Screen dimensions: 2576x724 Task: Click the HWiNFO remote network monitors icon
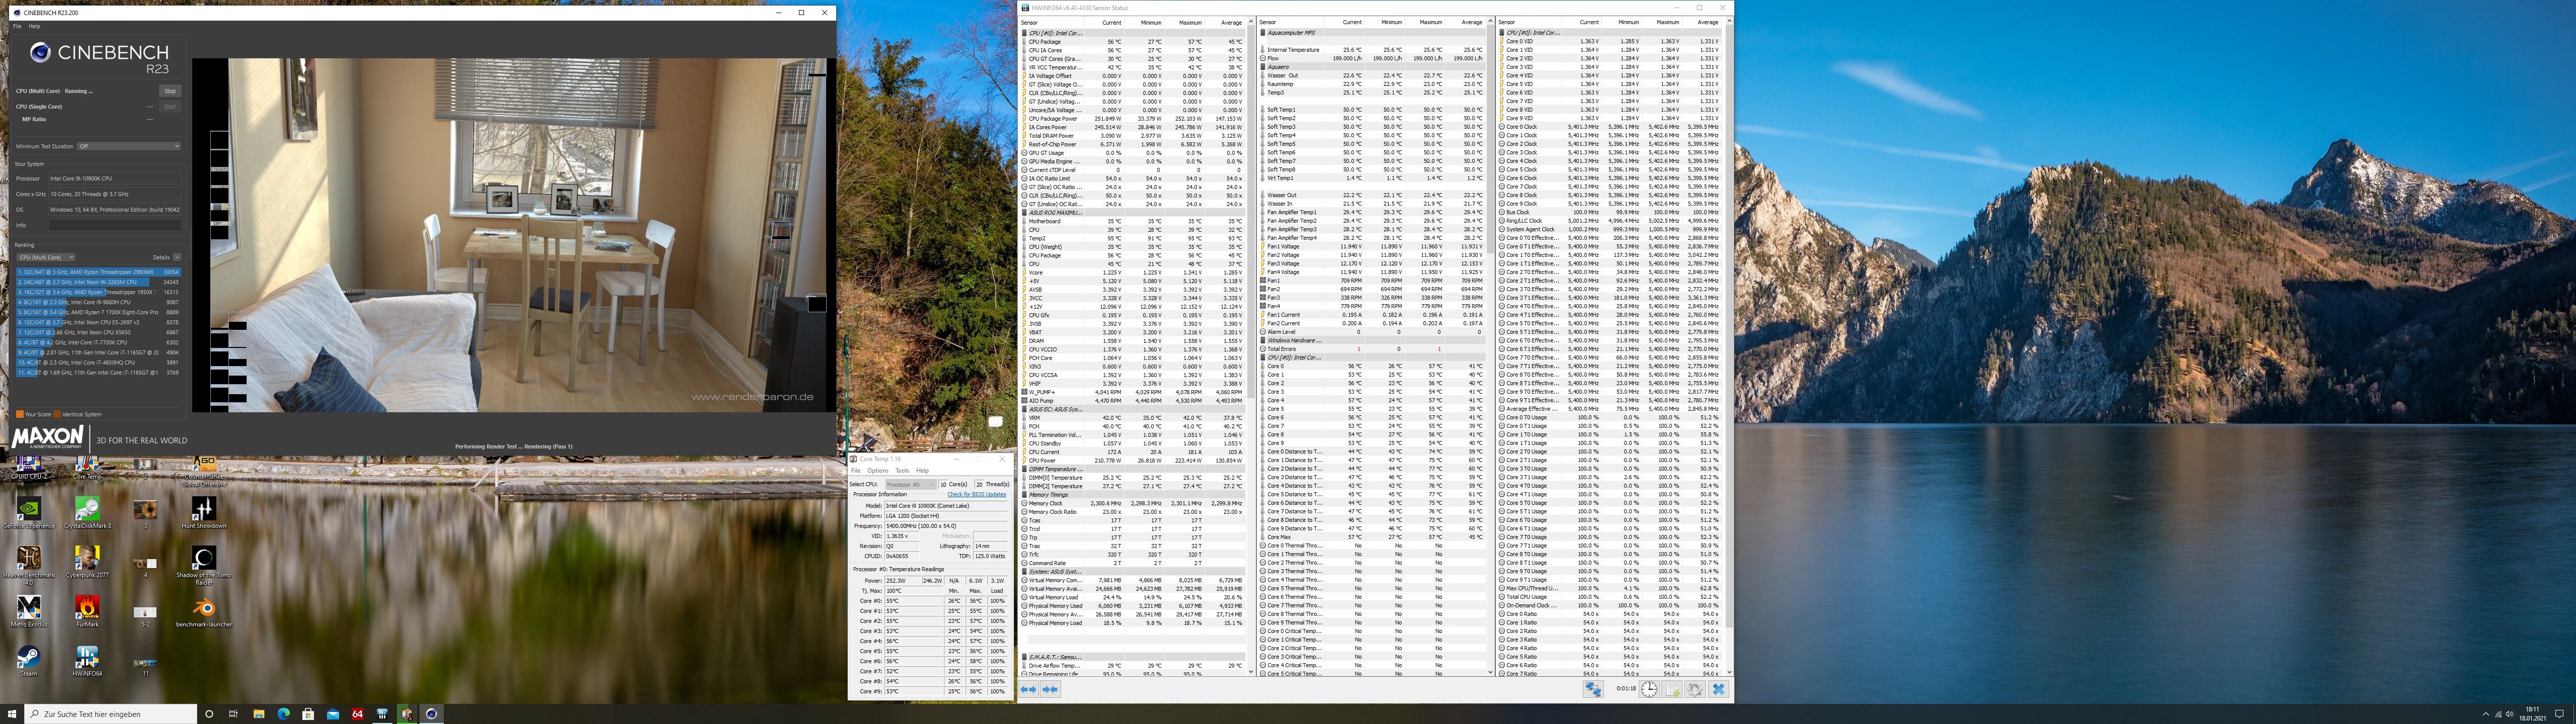pyautogui.click(x=1593, y=689)
